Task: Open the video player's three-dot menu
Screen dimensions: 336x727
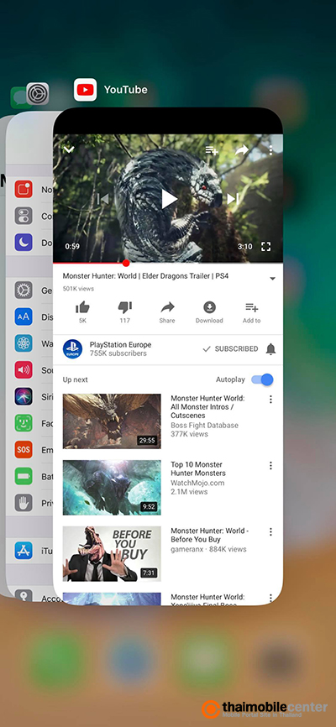Action: click(270, 149)
